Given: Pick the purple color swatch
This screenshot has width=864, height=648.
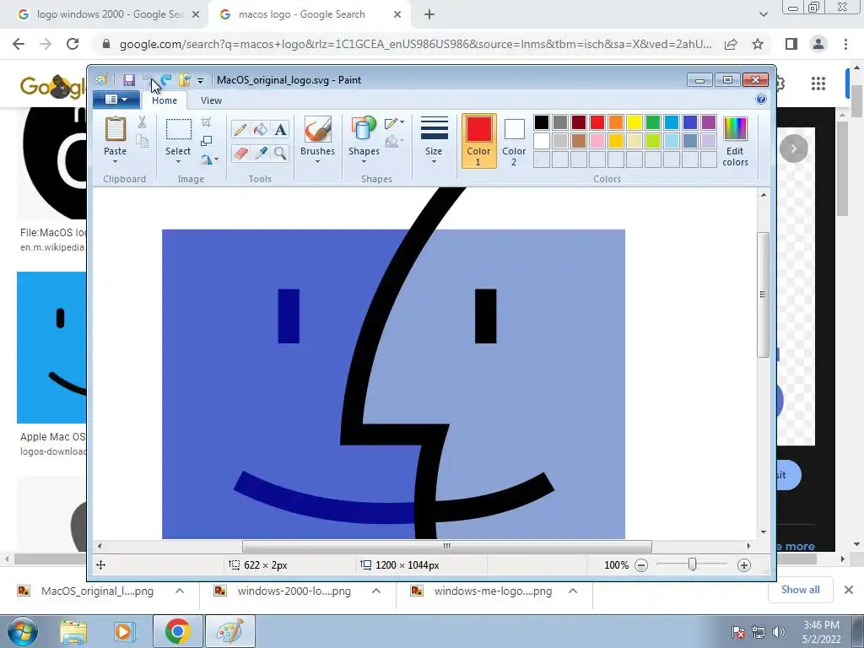Looking at the screenshot, I should coord(709,122).
